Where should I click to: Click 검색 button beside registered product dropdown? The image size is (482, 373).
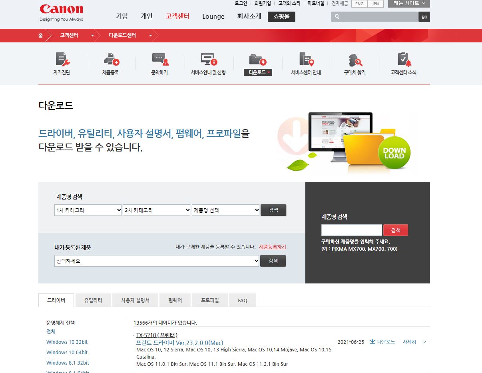(x=273, y=261)
